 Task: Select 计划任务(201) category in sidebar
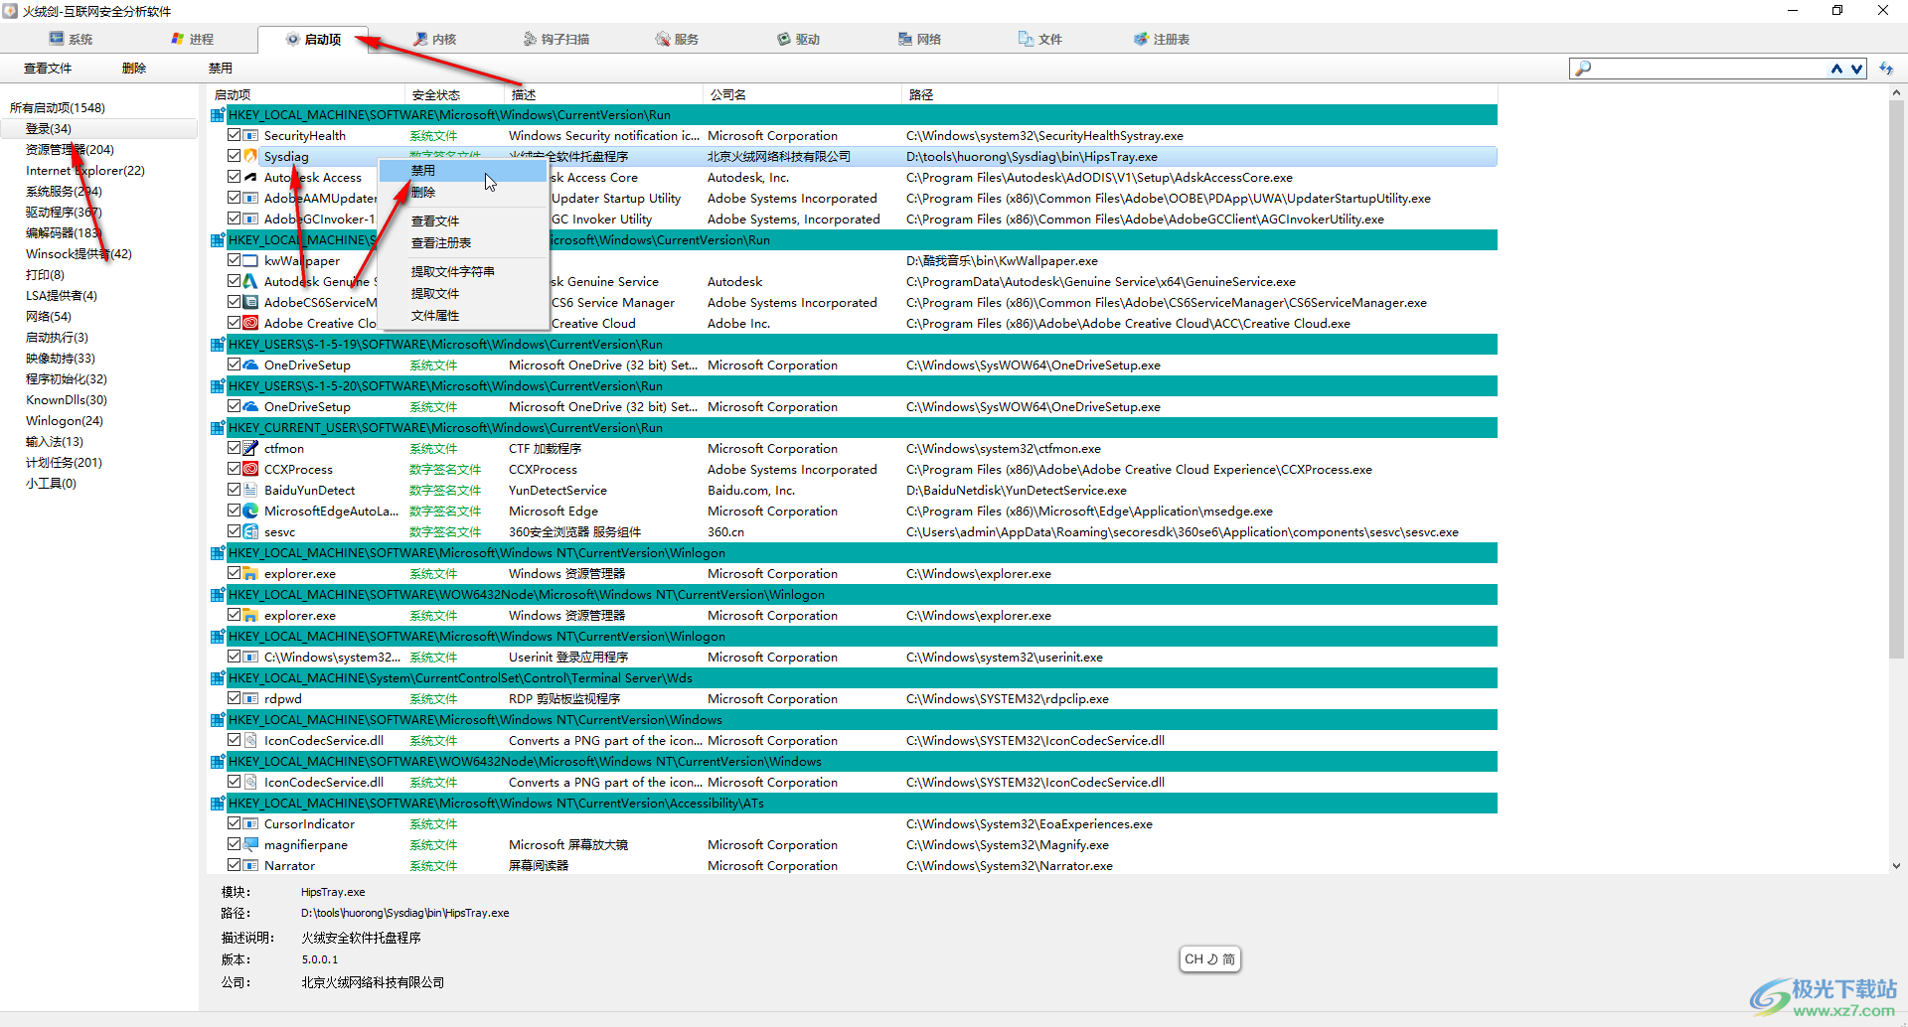click(x=64, y=462)
